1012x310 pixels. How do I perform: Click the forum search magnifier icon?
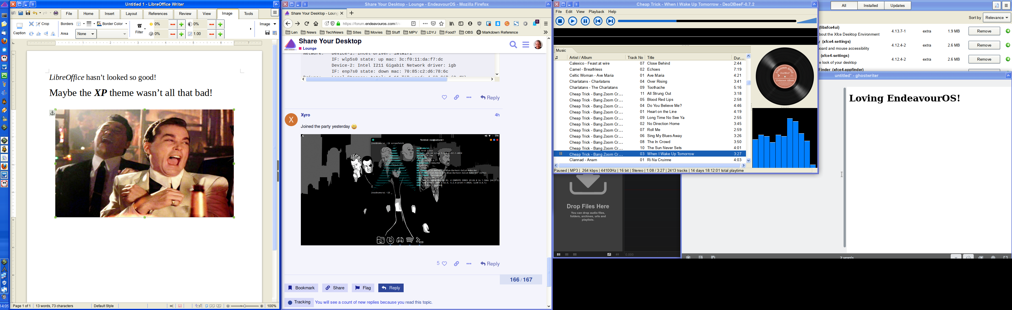tap(513, 45)
